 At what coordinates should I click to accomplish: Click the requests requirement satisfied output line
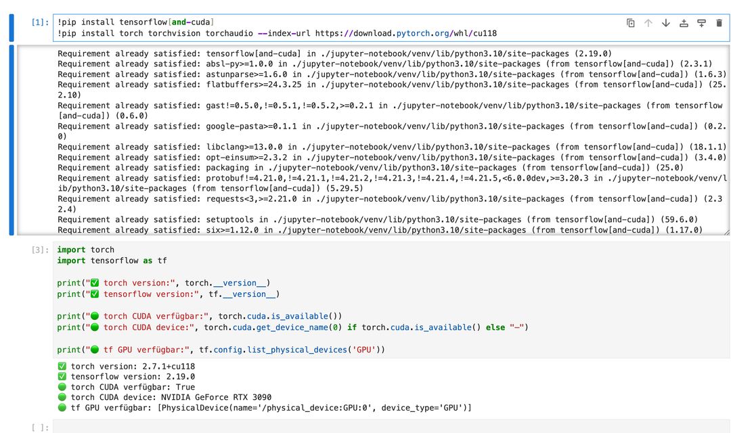[391, 204]
